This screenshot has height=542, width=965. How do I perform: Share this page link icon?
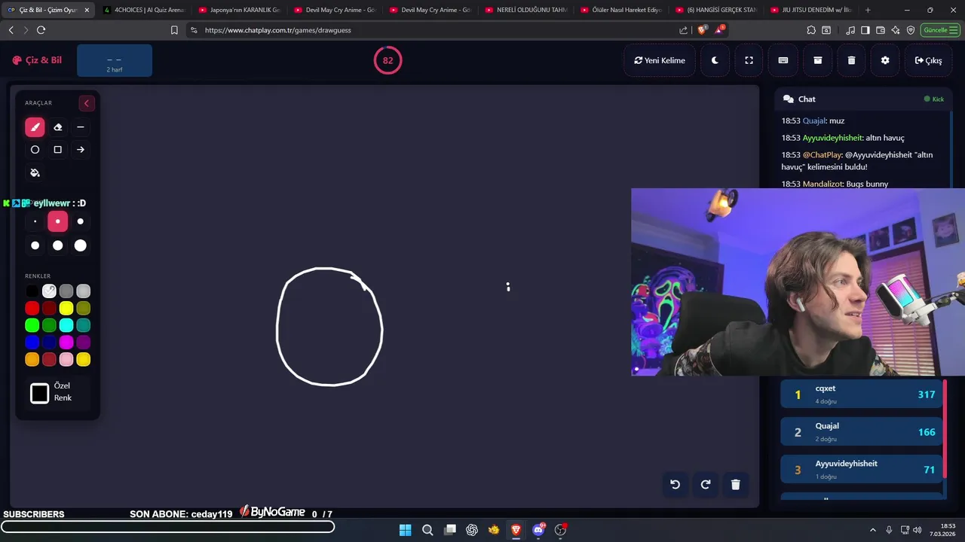[683, 30]
